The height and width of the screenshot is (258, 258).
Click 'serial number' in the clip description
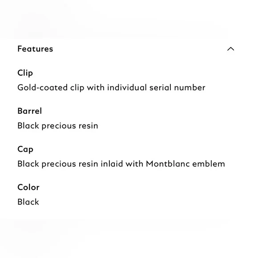pos(177,87)
